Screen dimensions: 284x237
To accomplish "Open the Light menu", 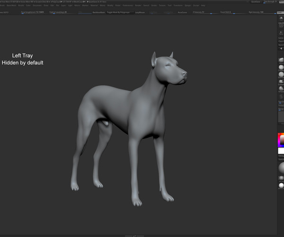I will [70, 5].
